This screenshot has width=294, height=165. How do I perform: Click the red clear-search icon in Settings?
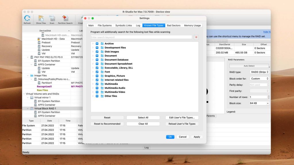click(x=196, y=37)
